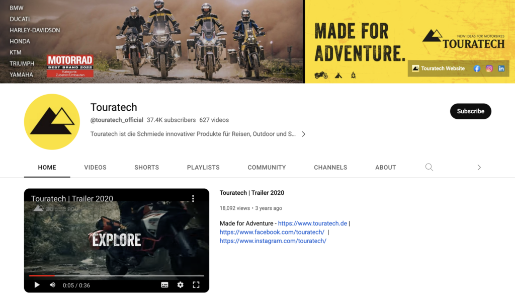Expand the channel description text

pyautogui.click(x=303, y=134)
